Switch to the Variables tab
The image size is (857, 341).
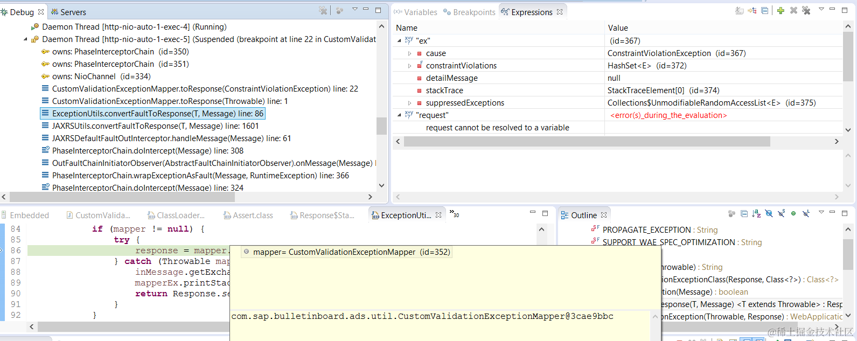[x=415, y=12]
